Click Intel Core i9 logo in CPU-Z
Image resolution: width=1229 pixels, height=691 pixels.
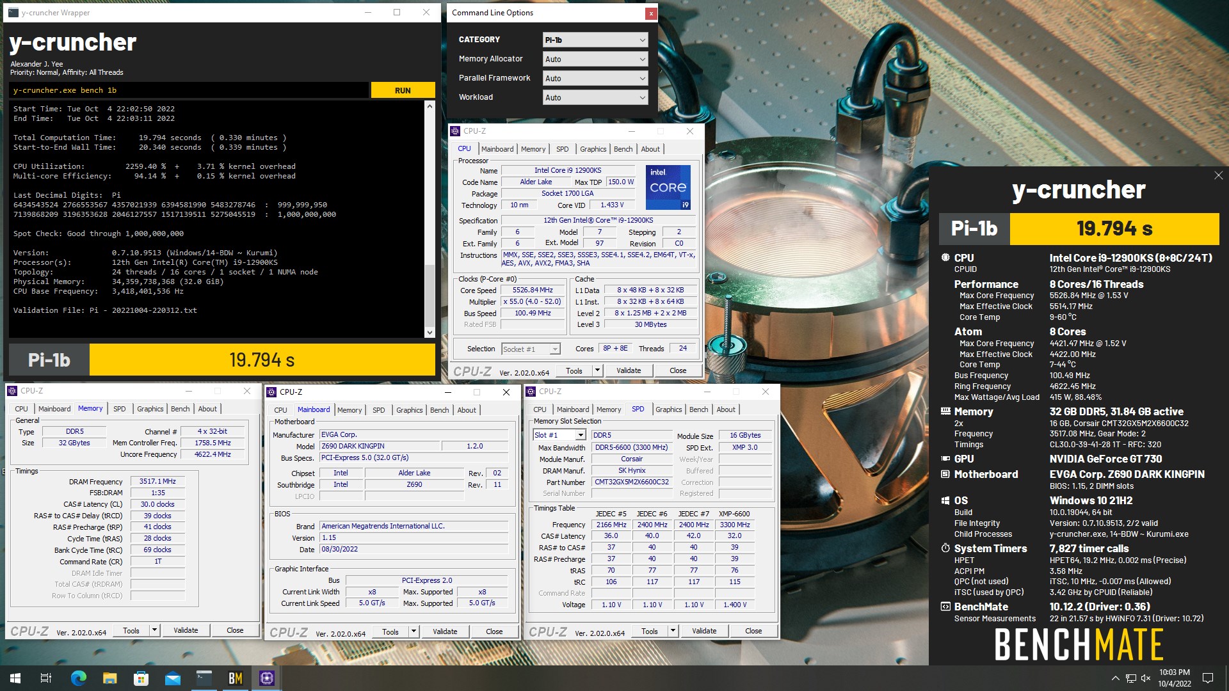point(668,187)
